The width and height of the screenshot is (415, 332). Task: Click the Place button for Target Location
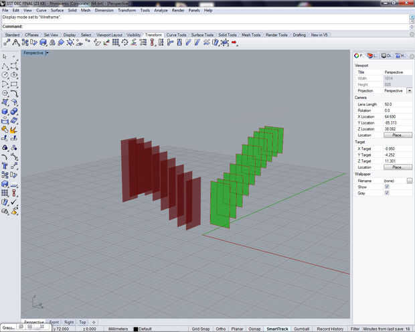(398, 167)
